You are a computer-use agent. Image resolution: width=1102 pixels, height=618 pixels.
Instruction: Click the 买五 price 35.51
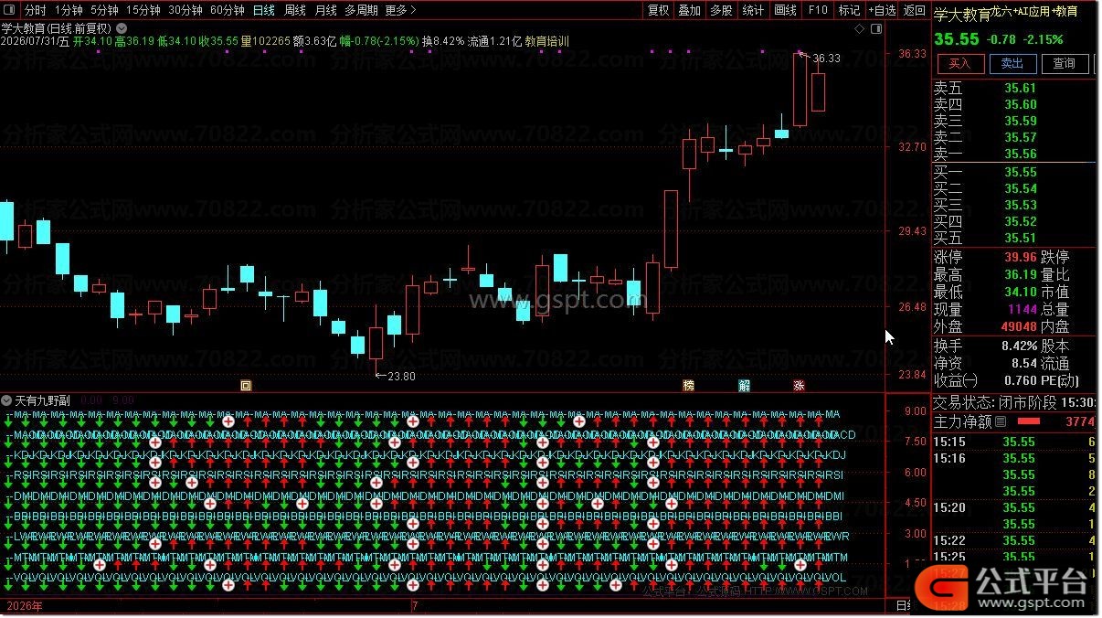pyautogui.click(x=1021, y=238)
